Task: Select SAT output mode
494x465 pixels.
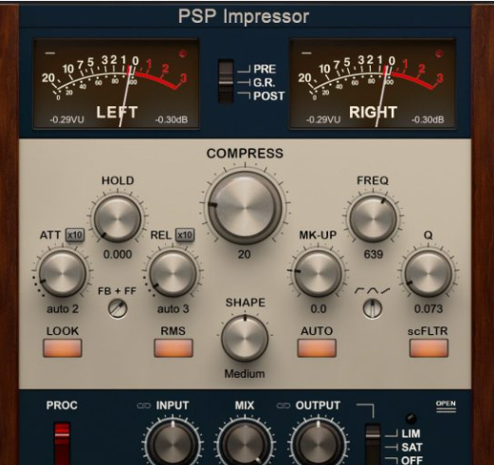Action: 412,448
